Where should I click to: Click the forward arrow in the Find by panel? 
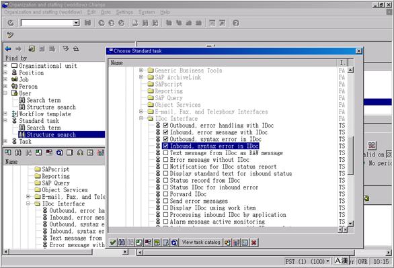tap(18, 48)
